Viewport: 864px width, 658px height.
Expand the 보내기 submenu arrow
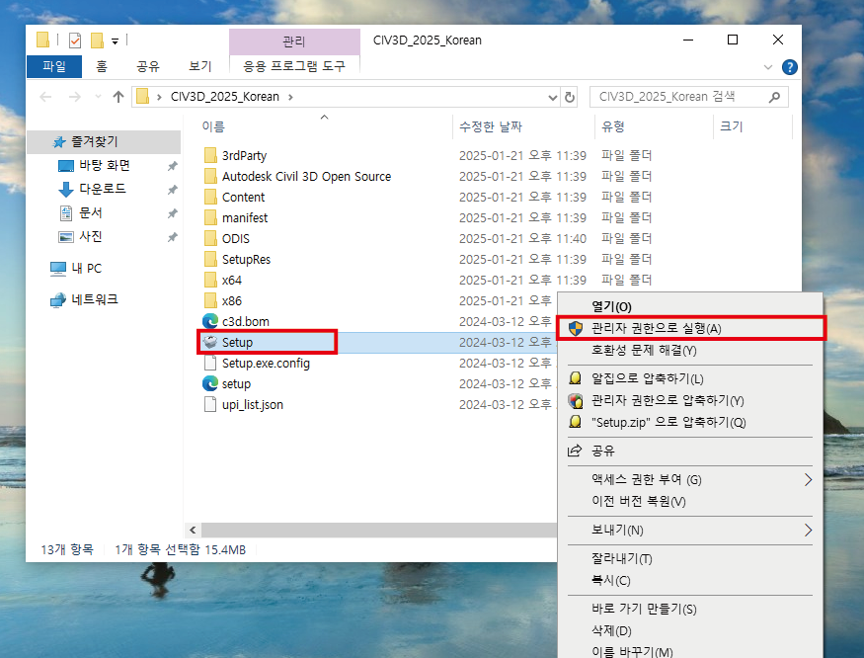click(808, 530)
